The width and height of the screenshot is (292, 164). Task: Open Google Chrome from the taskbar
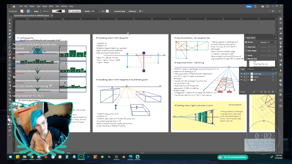coord(32,157)
